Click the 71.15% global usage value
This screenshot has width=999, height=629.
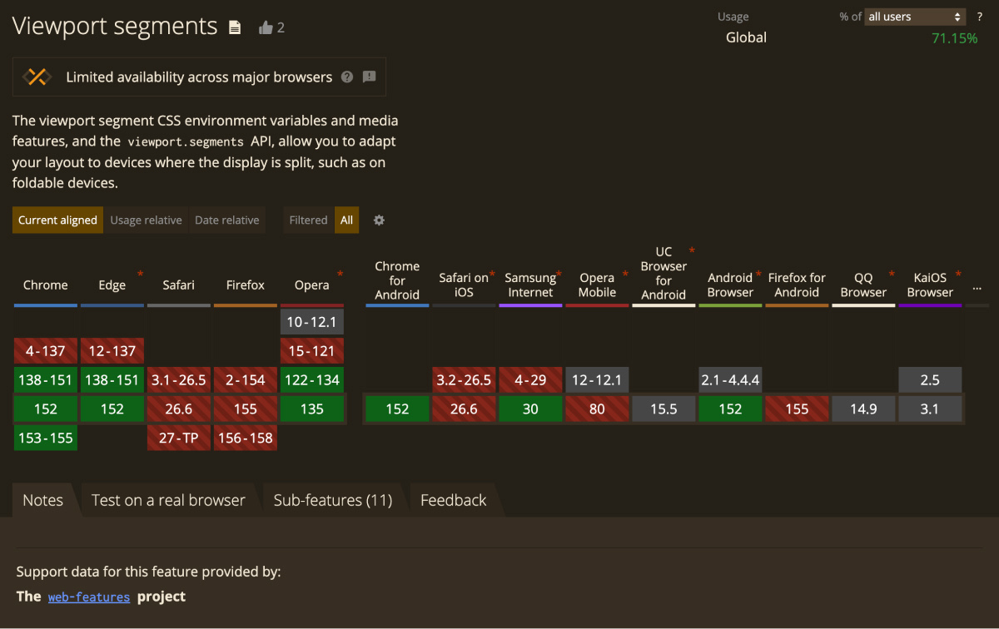pyautogui.click(x=955, y=37)
